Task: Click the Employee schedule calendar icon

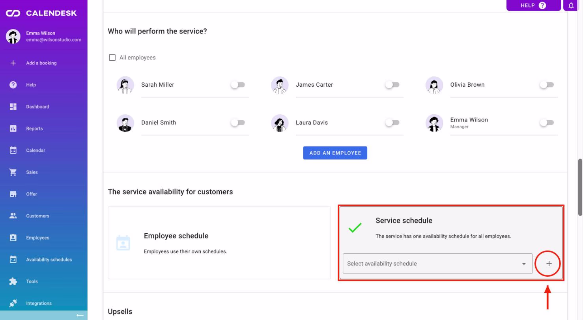Action: (x=123, y=243)
